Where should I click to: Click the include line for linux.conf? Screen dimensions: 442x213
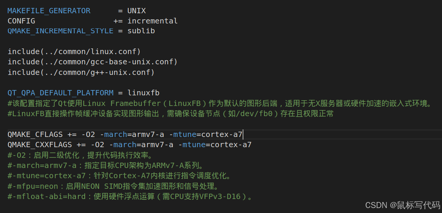pos(74,51)
